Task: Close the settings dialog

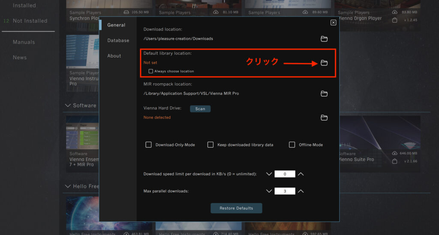Action: coord(333,23)
